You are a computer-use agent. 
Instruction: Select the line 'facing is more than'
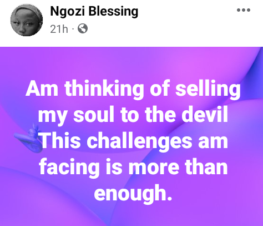[x=133, y=166]
